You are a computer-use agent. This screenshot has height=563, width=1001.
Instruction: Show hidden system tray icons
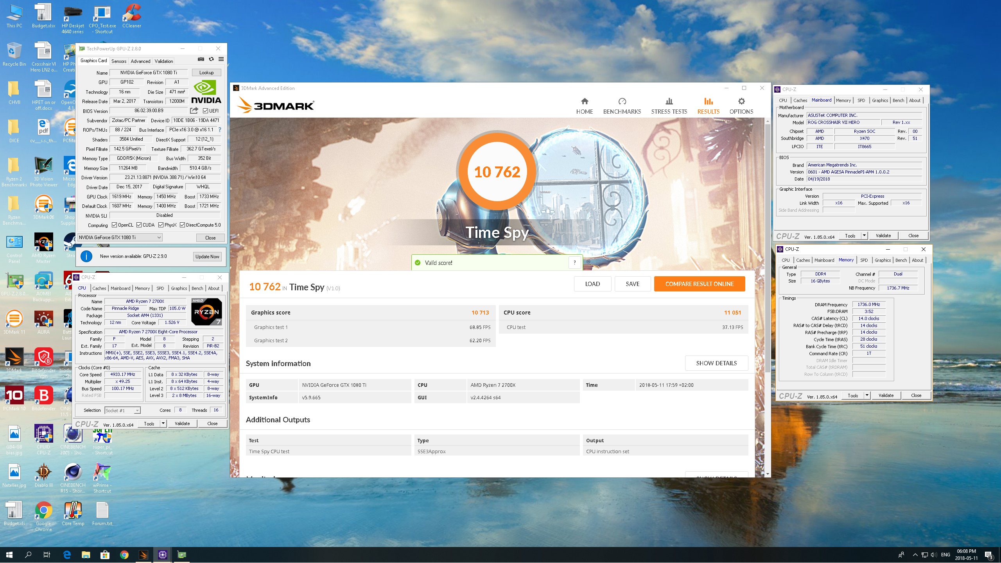[915, 555]
